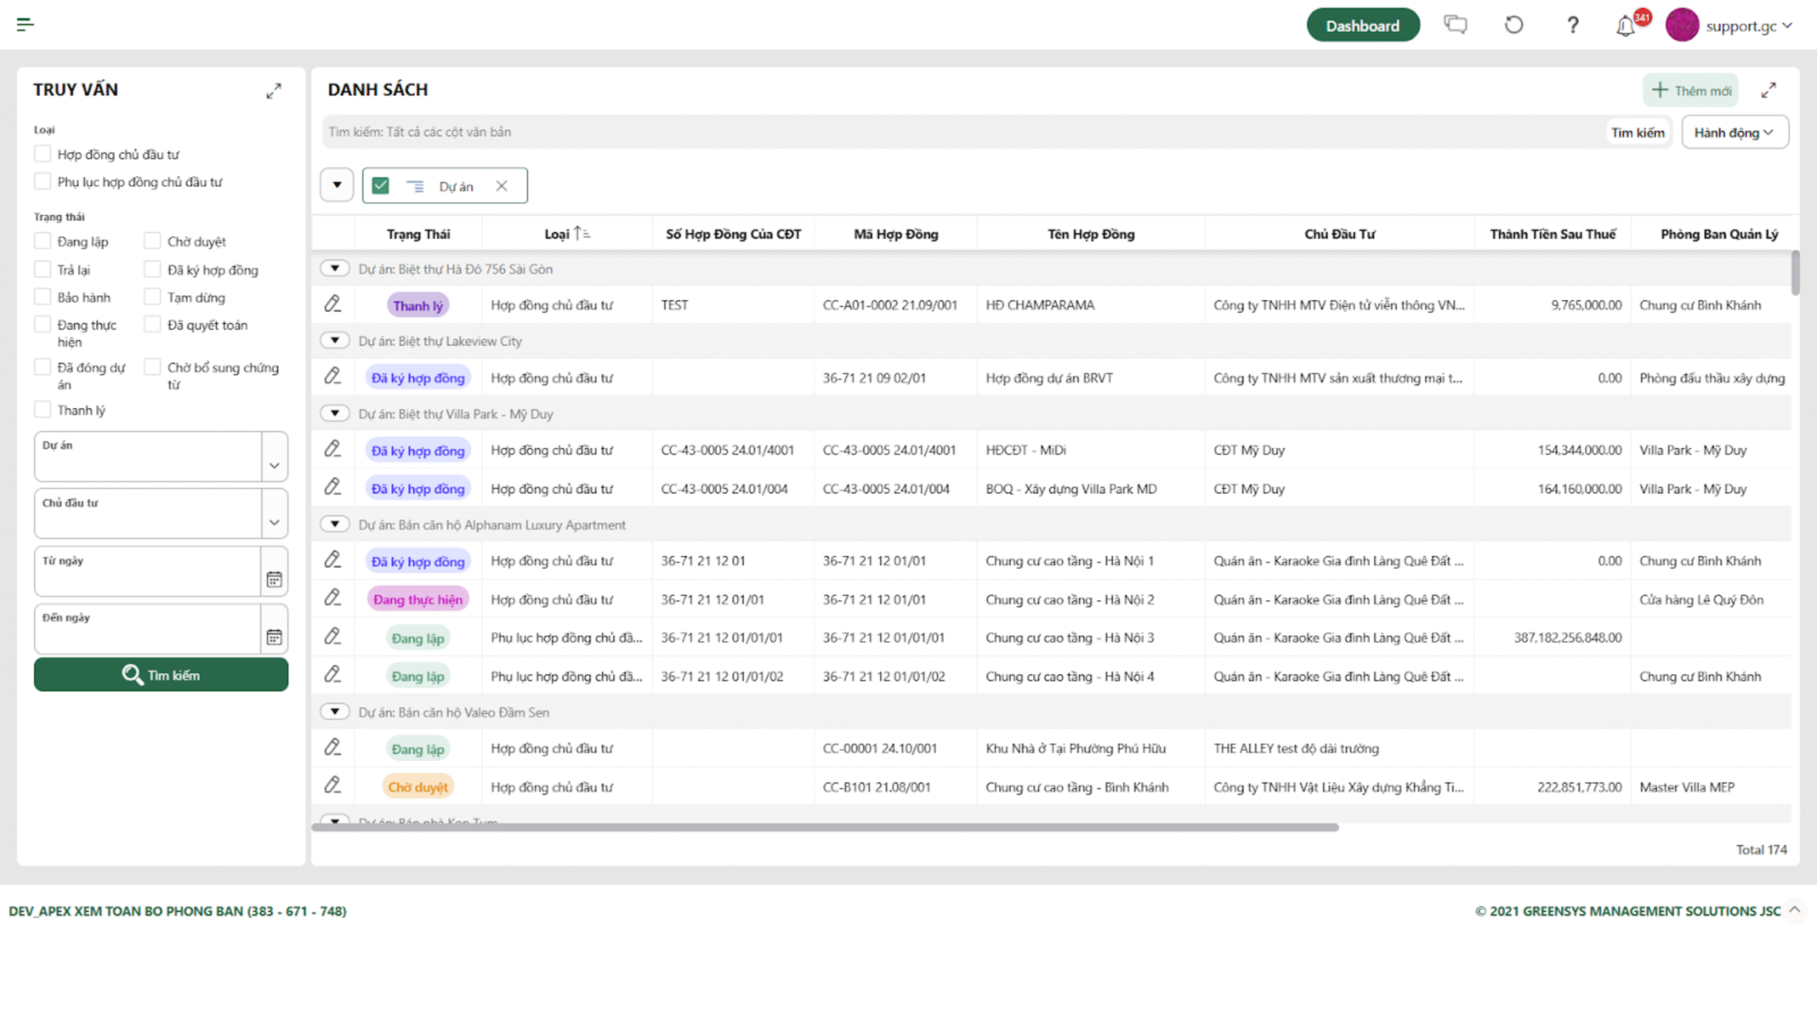Viewport: 1817px width, 1022px height.
Task: Click the Chủ Đầu Tư column header
Action: [x=1339, y=234]
